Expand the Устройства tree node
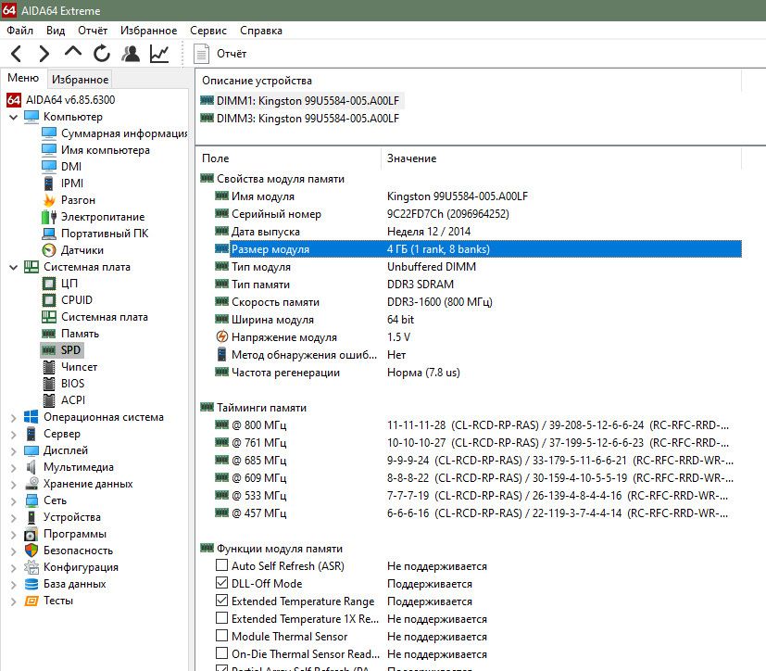The image size is (766, 671). click(14, 518)
